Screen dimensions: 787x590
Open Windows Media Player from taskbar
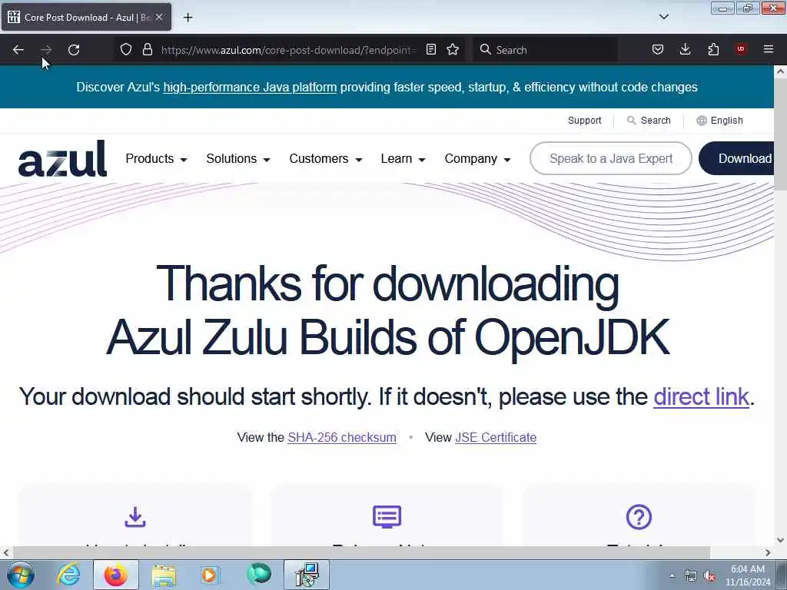point(211,575)
